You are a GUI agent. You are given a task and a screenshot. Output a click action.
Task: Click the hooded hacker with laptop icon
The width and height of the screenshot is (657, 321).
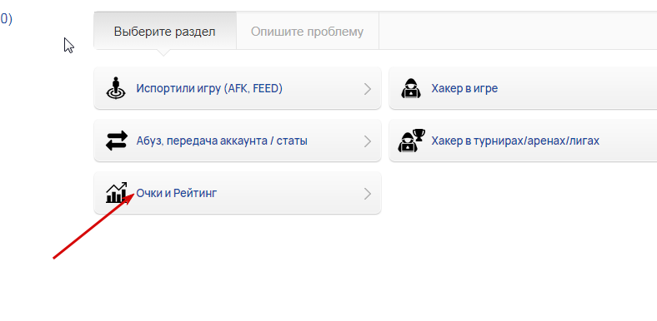click(x=410, y=88)
